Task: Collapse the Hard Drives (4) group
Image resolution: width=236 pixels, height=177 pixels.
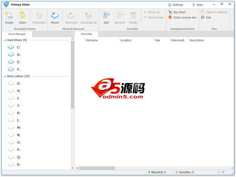Action: tap(5, 40)
